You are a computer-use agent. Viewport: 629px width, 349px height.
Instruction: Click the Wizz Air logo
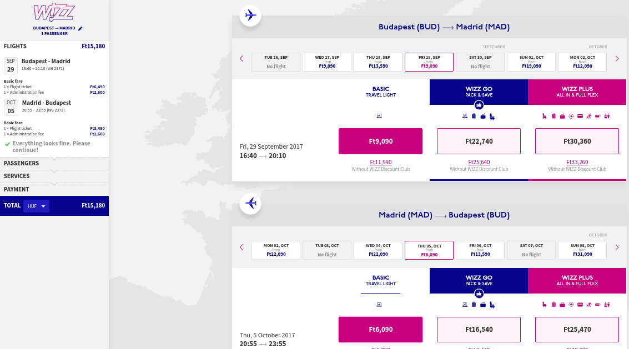click(54, 12)
